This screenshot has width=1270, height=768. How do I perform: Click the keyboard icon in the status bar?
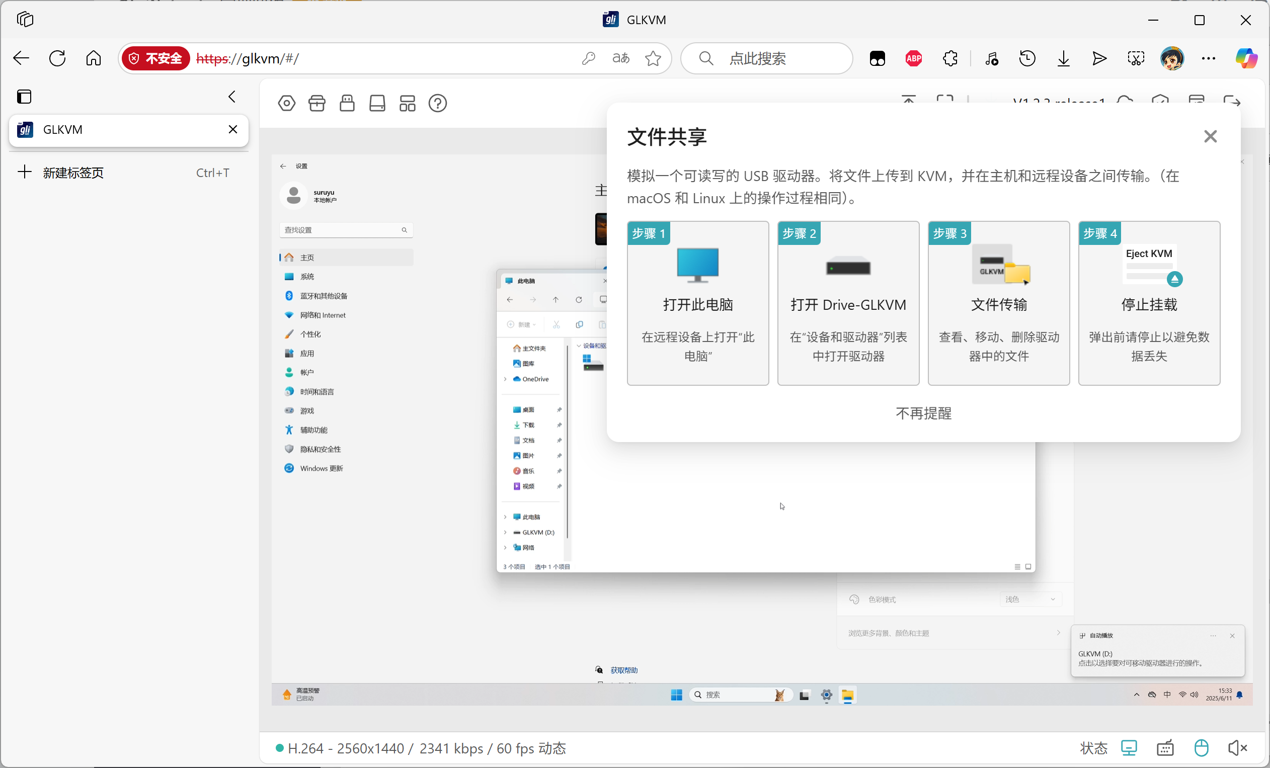click(1165, 748)
